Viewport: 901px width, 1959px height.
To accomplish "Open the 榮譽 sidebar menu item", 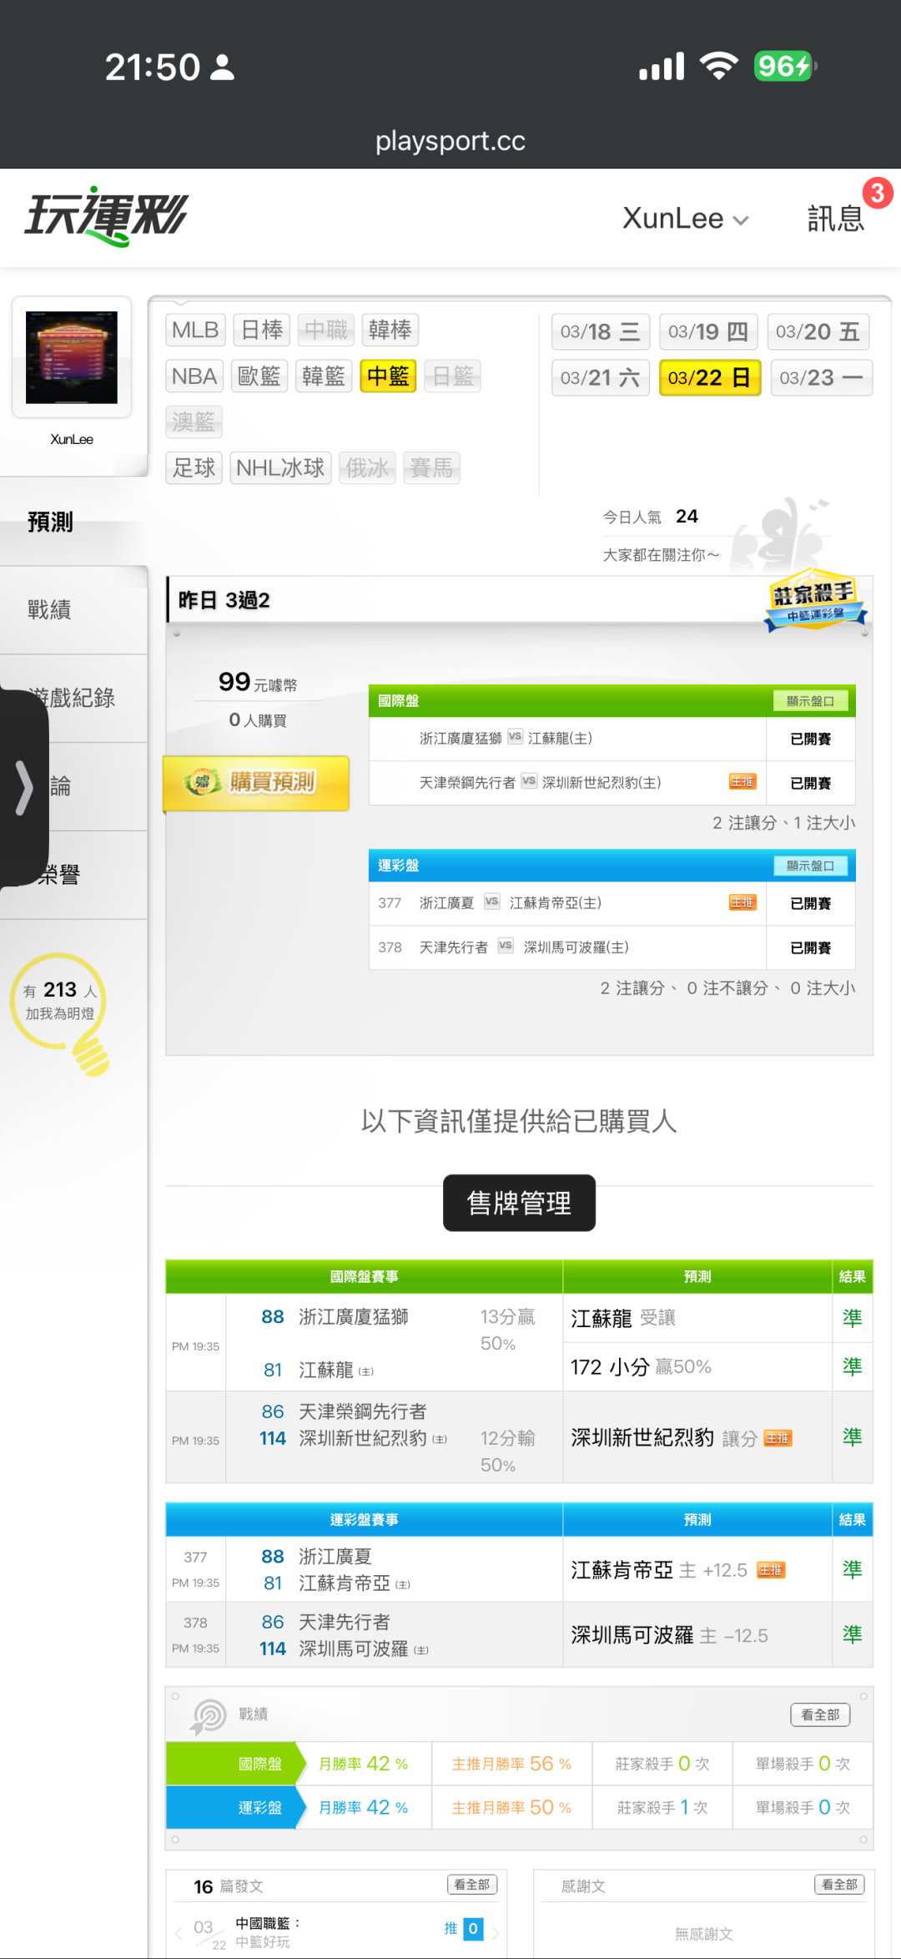I will [73, 876].
